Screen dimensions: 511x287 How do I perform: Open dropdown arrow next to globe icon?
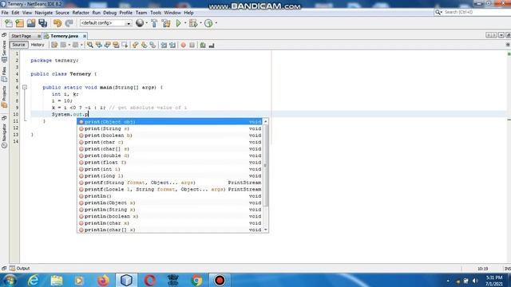coord(146,23)
